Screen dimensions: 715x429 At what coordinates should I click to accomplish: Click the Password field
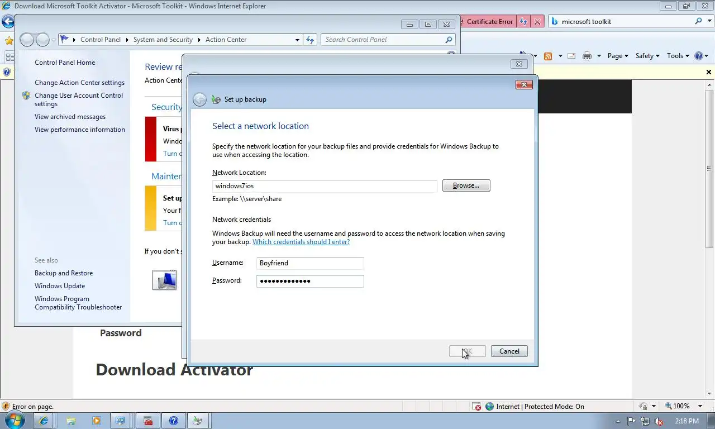click(310, 281)
